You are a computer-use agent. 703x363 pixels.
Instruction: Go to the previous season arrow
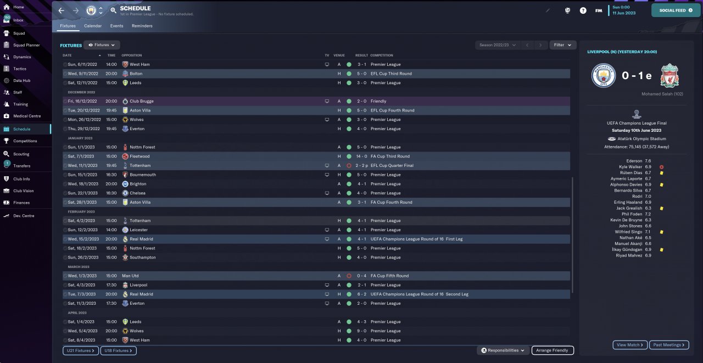click(x=527, y=45)
